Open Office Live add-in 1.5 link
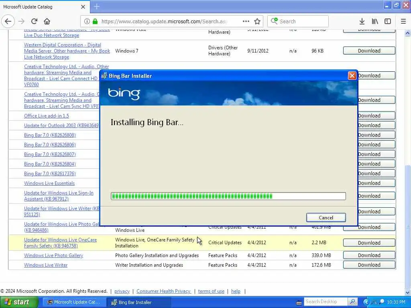The image size is (411, 308). pos(47,116)
